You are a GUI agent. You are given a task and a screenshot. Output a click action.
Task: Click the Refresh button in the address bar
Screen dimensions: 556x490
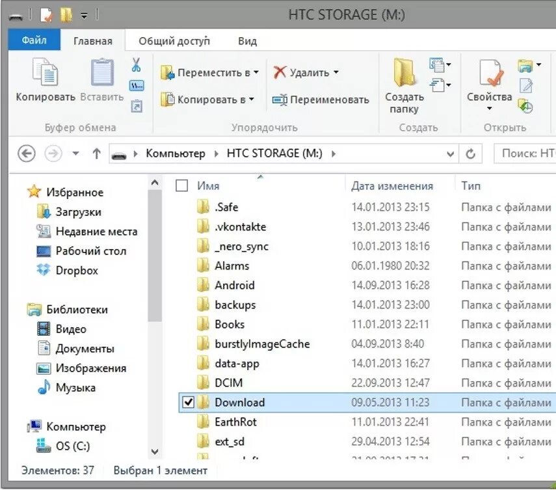click(x=471, y=154)
